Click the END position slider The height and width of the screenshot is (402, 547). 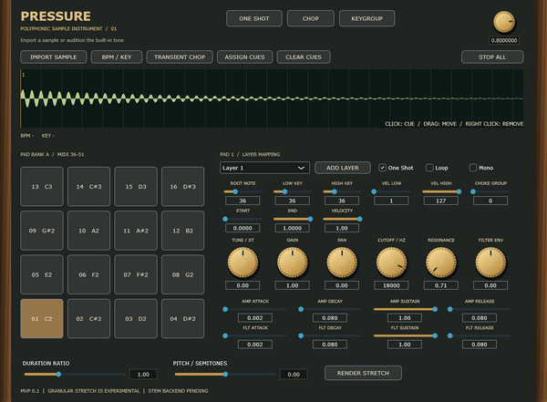coord(293,219)
